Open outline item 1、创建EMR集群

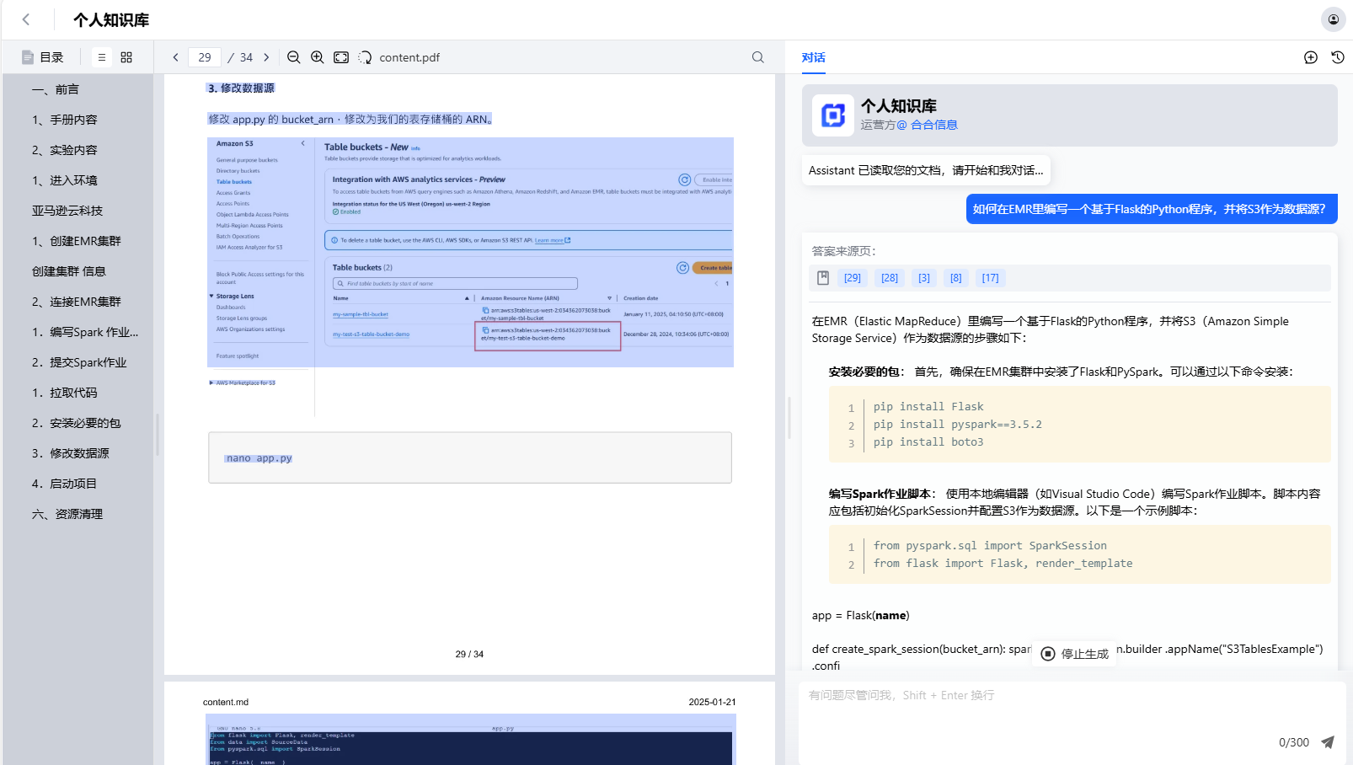point(77,241)
